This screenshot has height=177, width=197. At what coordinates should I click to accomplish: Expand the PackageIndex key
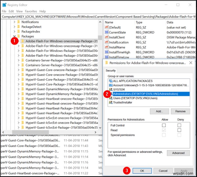pyautogui.click(x=14, y=32)
